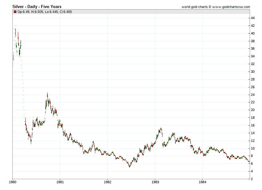Click the early 1983 price peak near 15
The width and height of the screenshot is (262, 190).
point(161,129)
